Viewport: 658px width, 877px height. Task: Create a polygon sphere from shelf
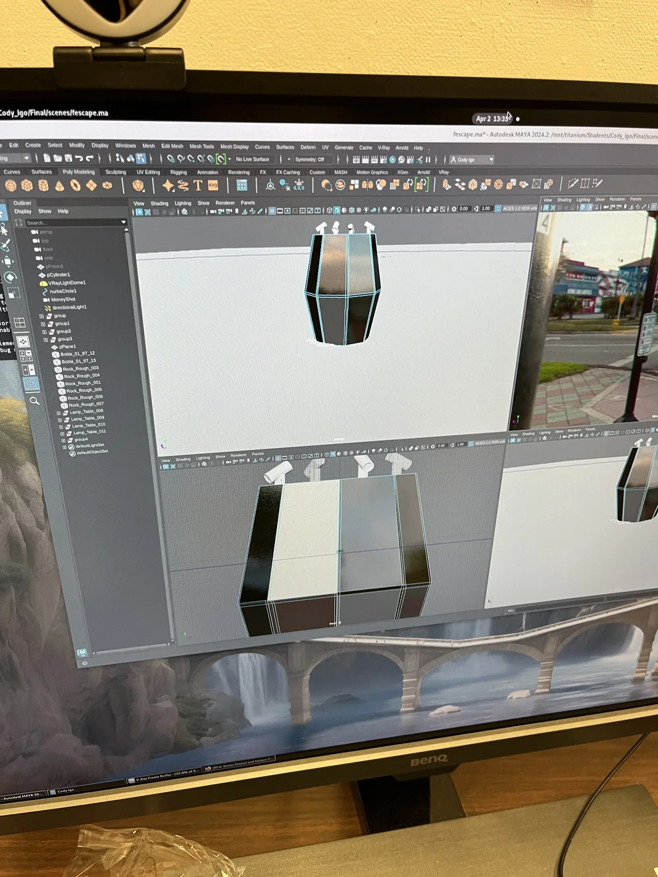click(11, 185)
